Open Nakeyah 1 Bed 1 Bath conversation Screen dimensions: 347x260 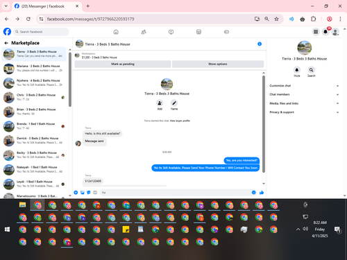34,169
